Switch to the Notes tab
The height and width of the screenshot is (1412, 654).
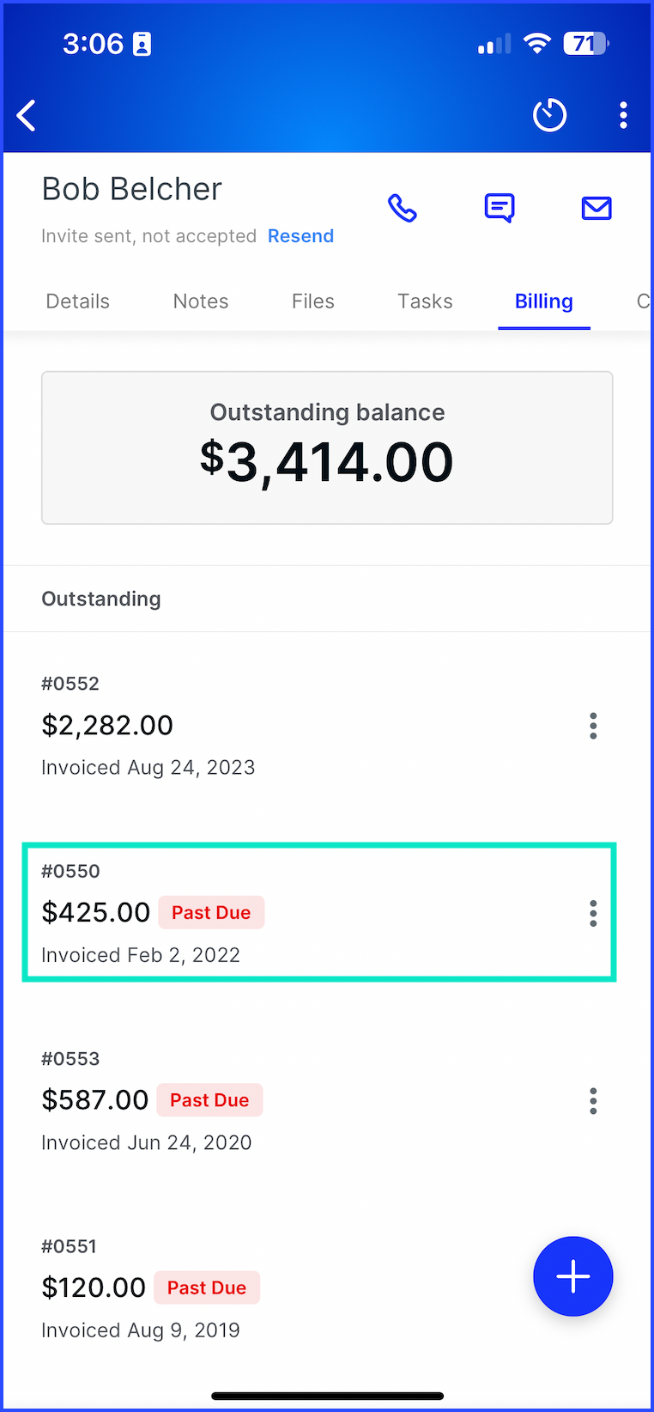pos(201,301)
